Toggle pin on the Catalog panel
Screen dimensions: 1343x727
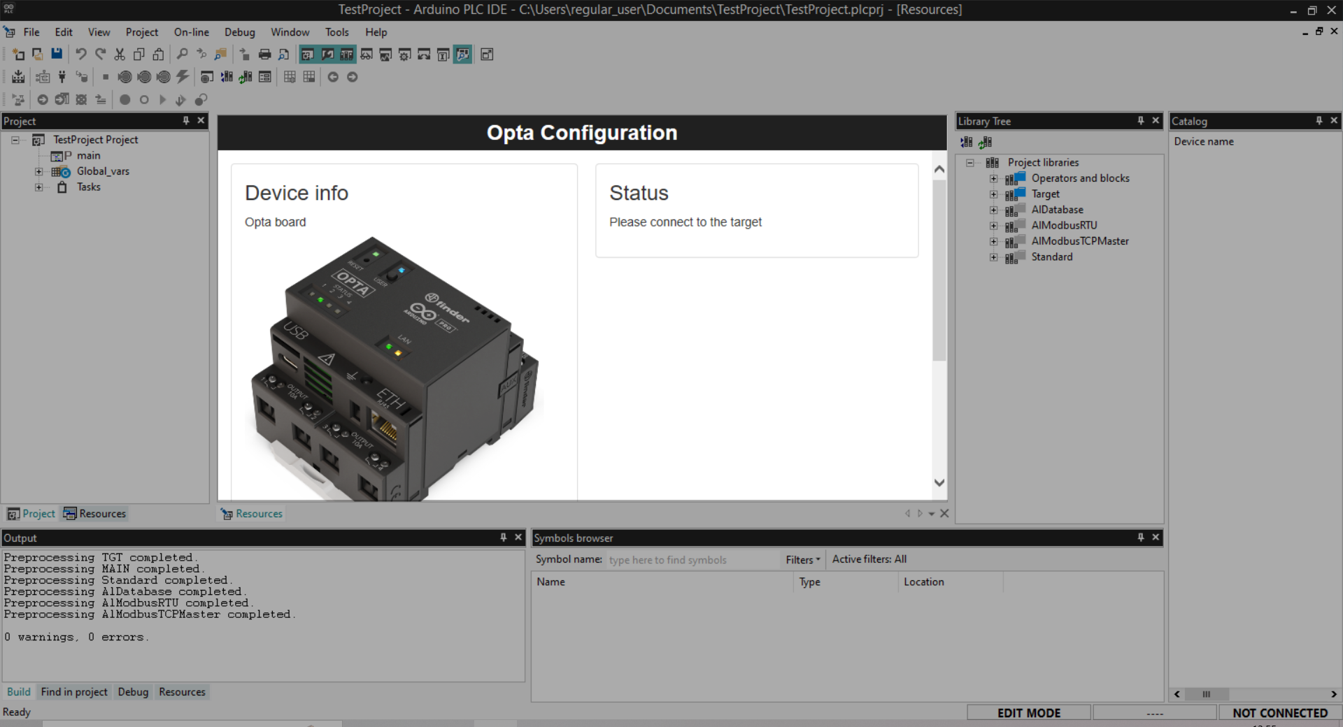tap(1319, 121)
